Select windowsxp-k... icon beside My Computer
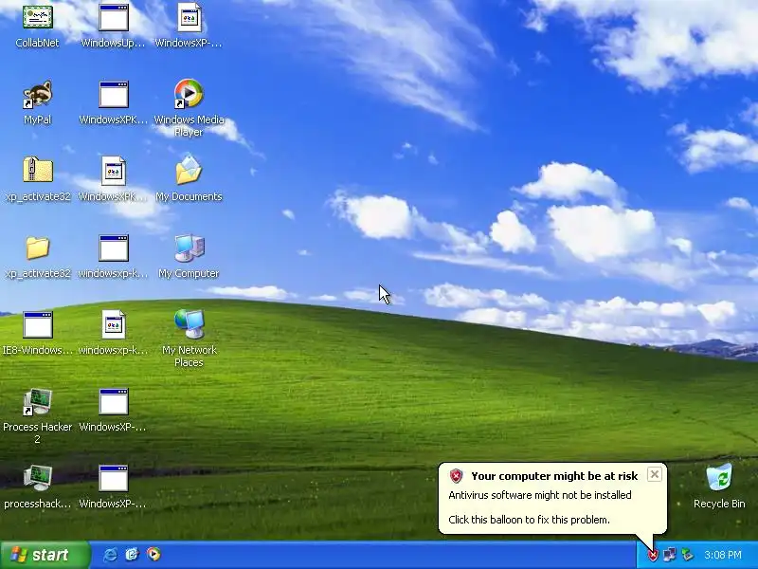This screenshot has width=758, height=569. click(x=113, y=248)
